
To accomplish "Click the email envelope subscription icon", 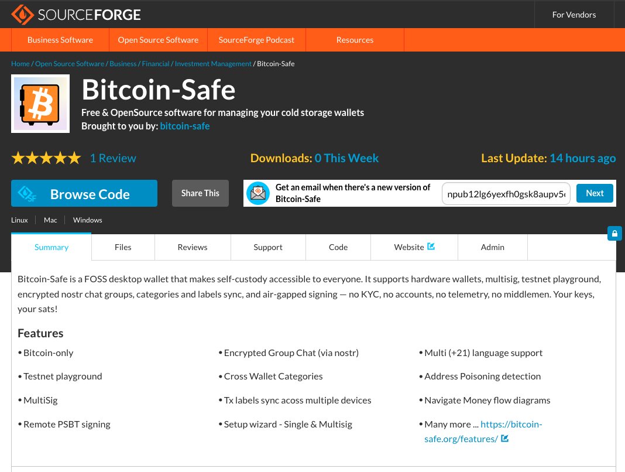I will point(258,193).
